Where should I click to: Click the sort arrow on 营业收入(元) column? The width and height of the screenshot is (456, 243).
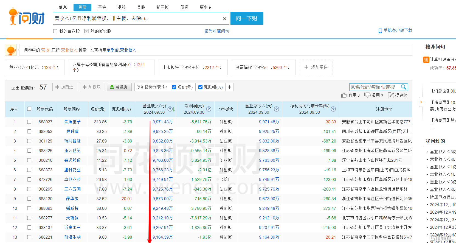[174, 109]
